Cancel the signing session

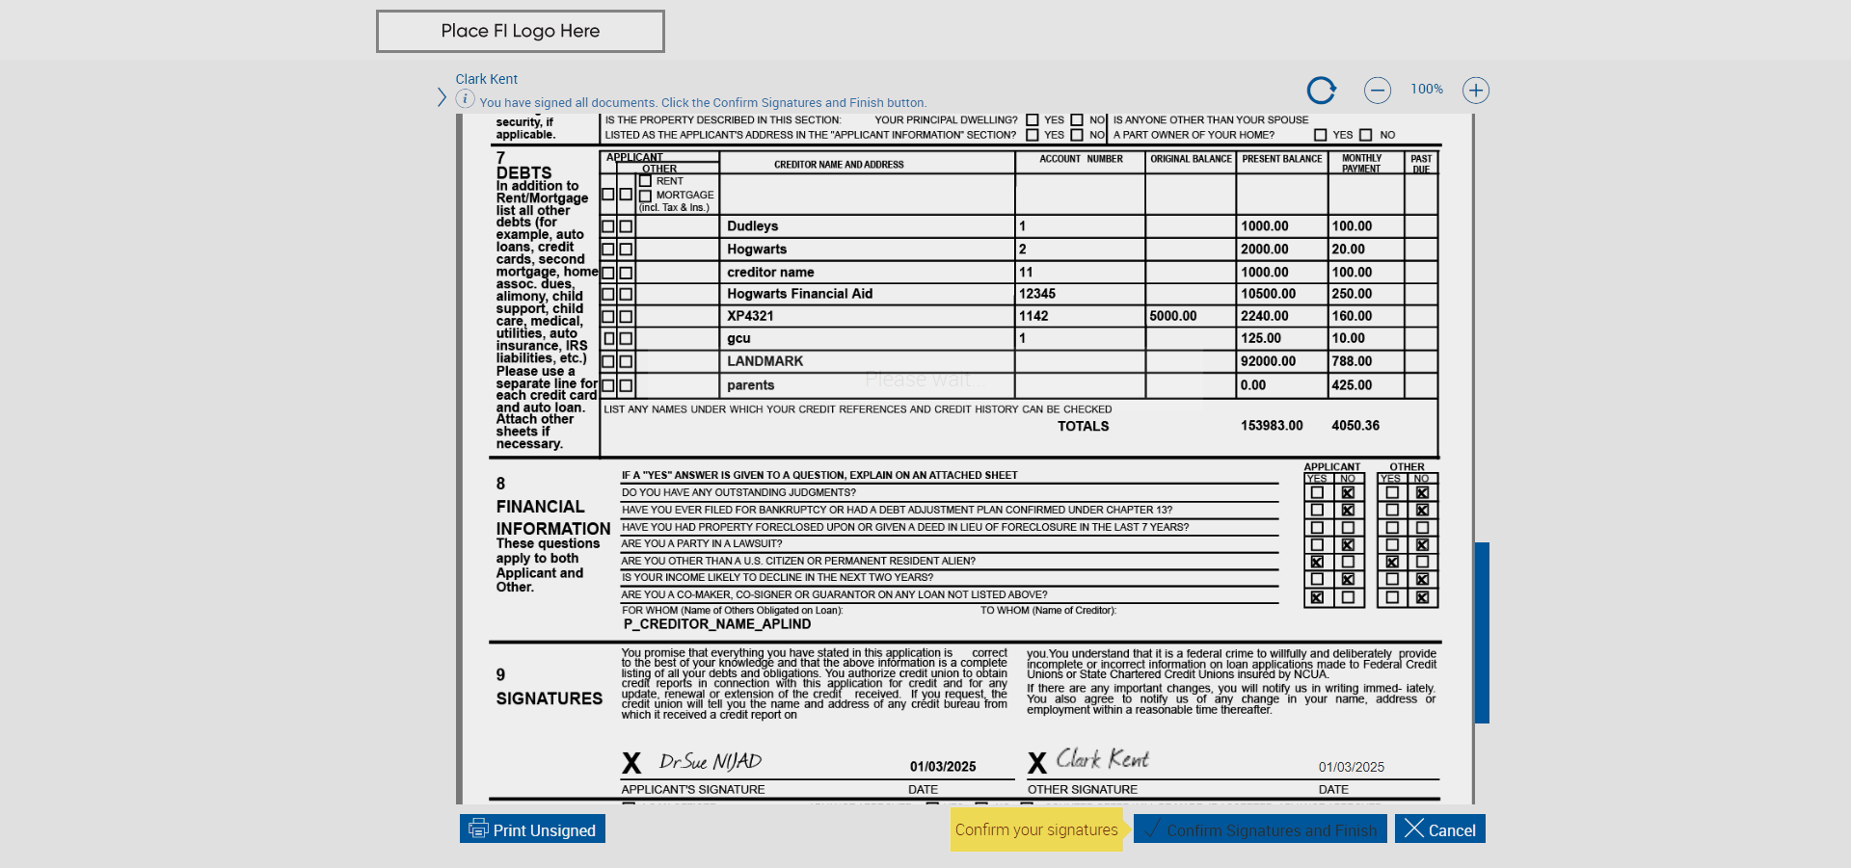click(x=1440, y=829)
